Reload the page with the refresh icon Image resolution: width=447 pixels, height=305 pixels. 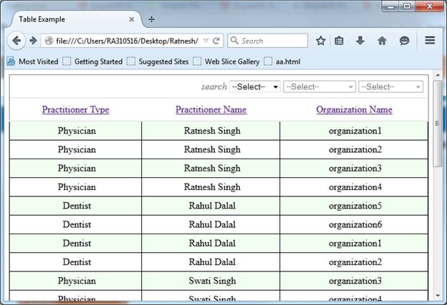point(216,41)
